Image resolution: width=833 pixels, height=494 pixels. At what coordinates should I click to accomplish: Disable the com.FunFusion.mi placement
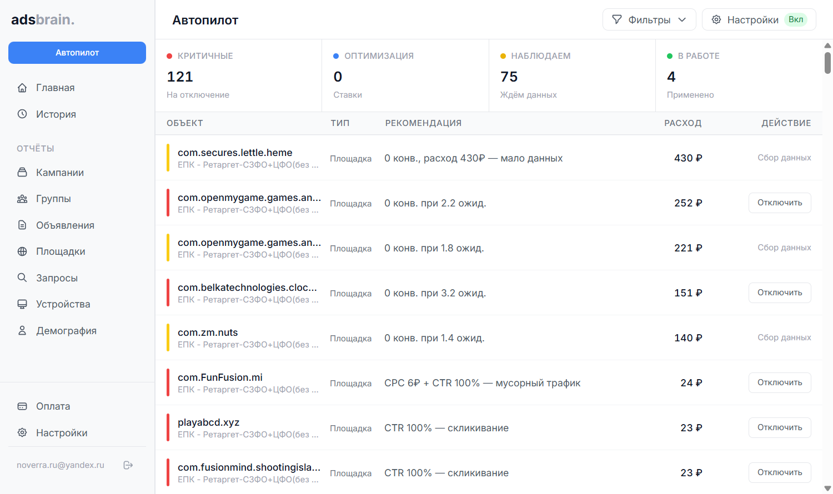pos(779,382)
